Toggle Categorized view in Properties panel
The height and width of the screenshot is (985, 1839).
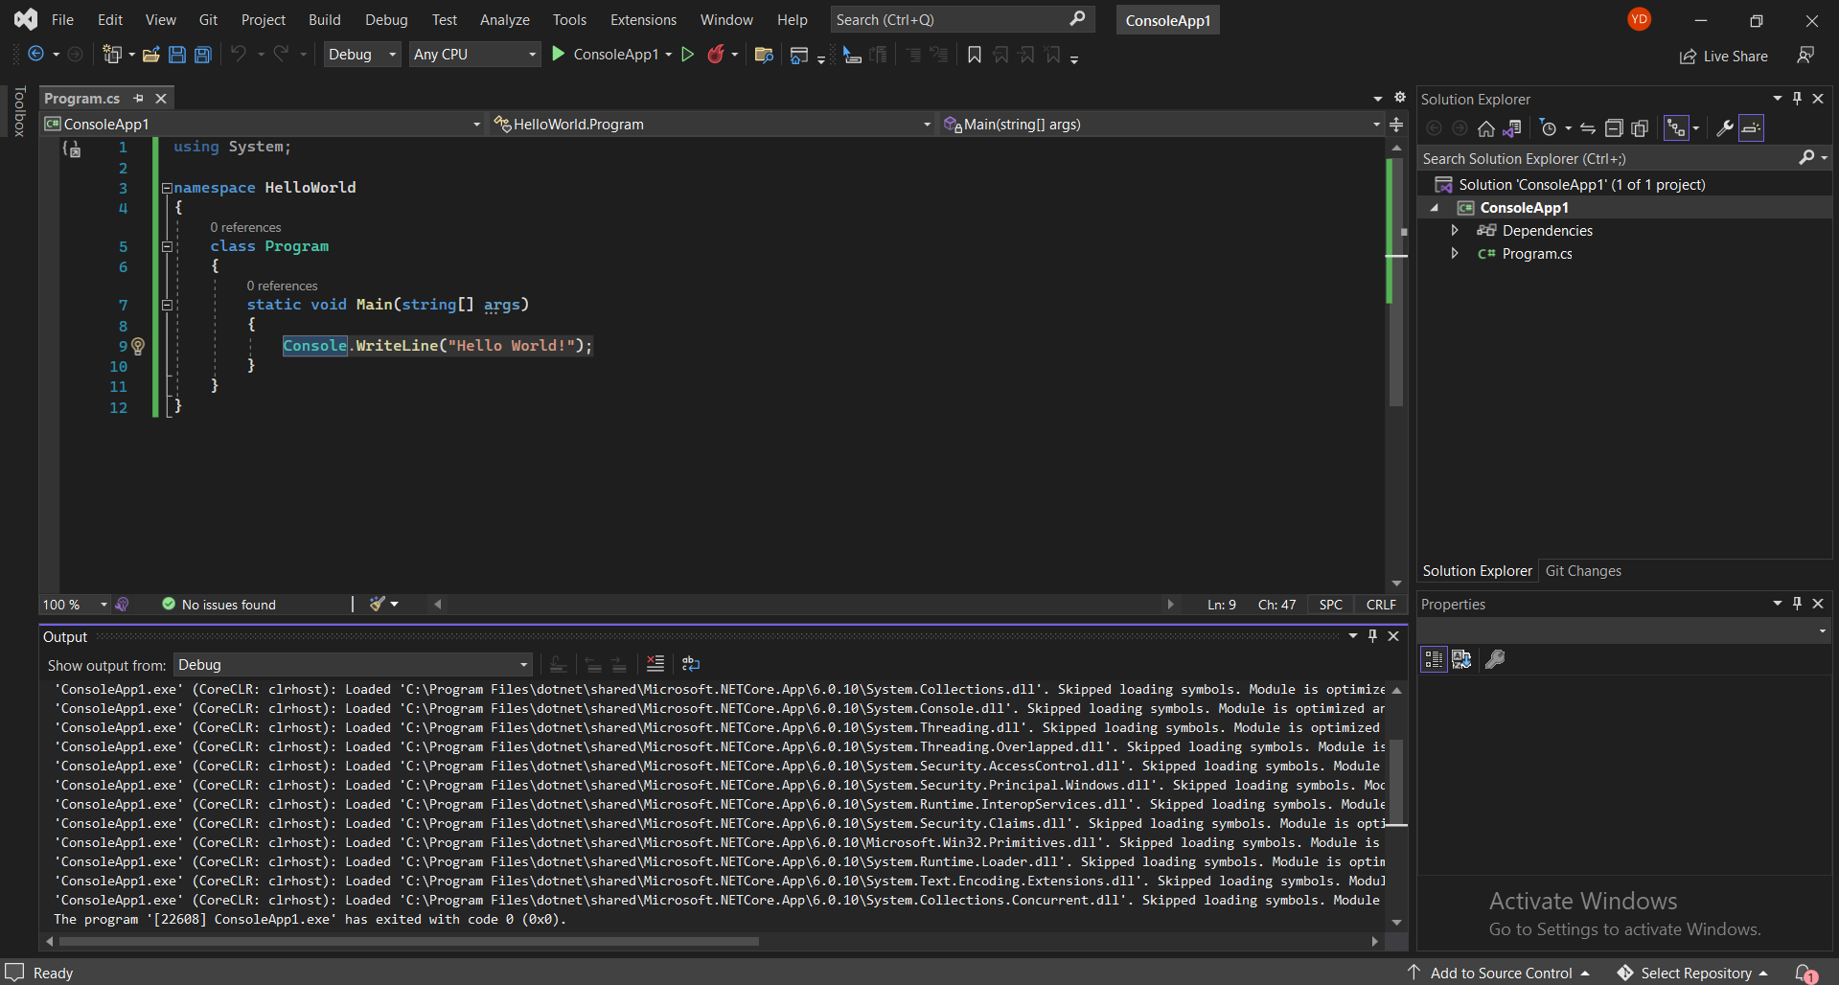coord(1434,659)
